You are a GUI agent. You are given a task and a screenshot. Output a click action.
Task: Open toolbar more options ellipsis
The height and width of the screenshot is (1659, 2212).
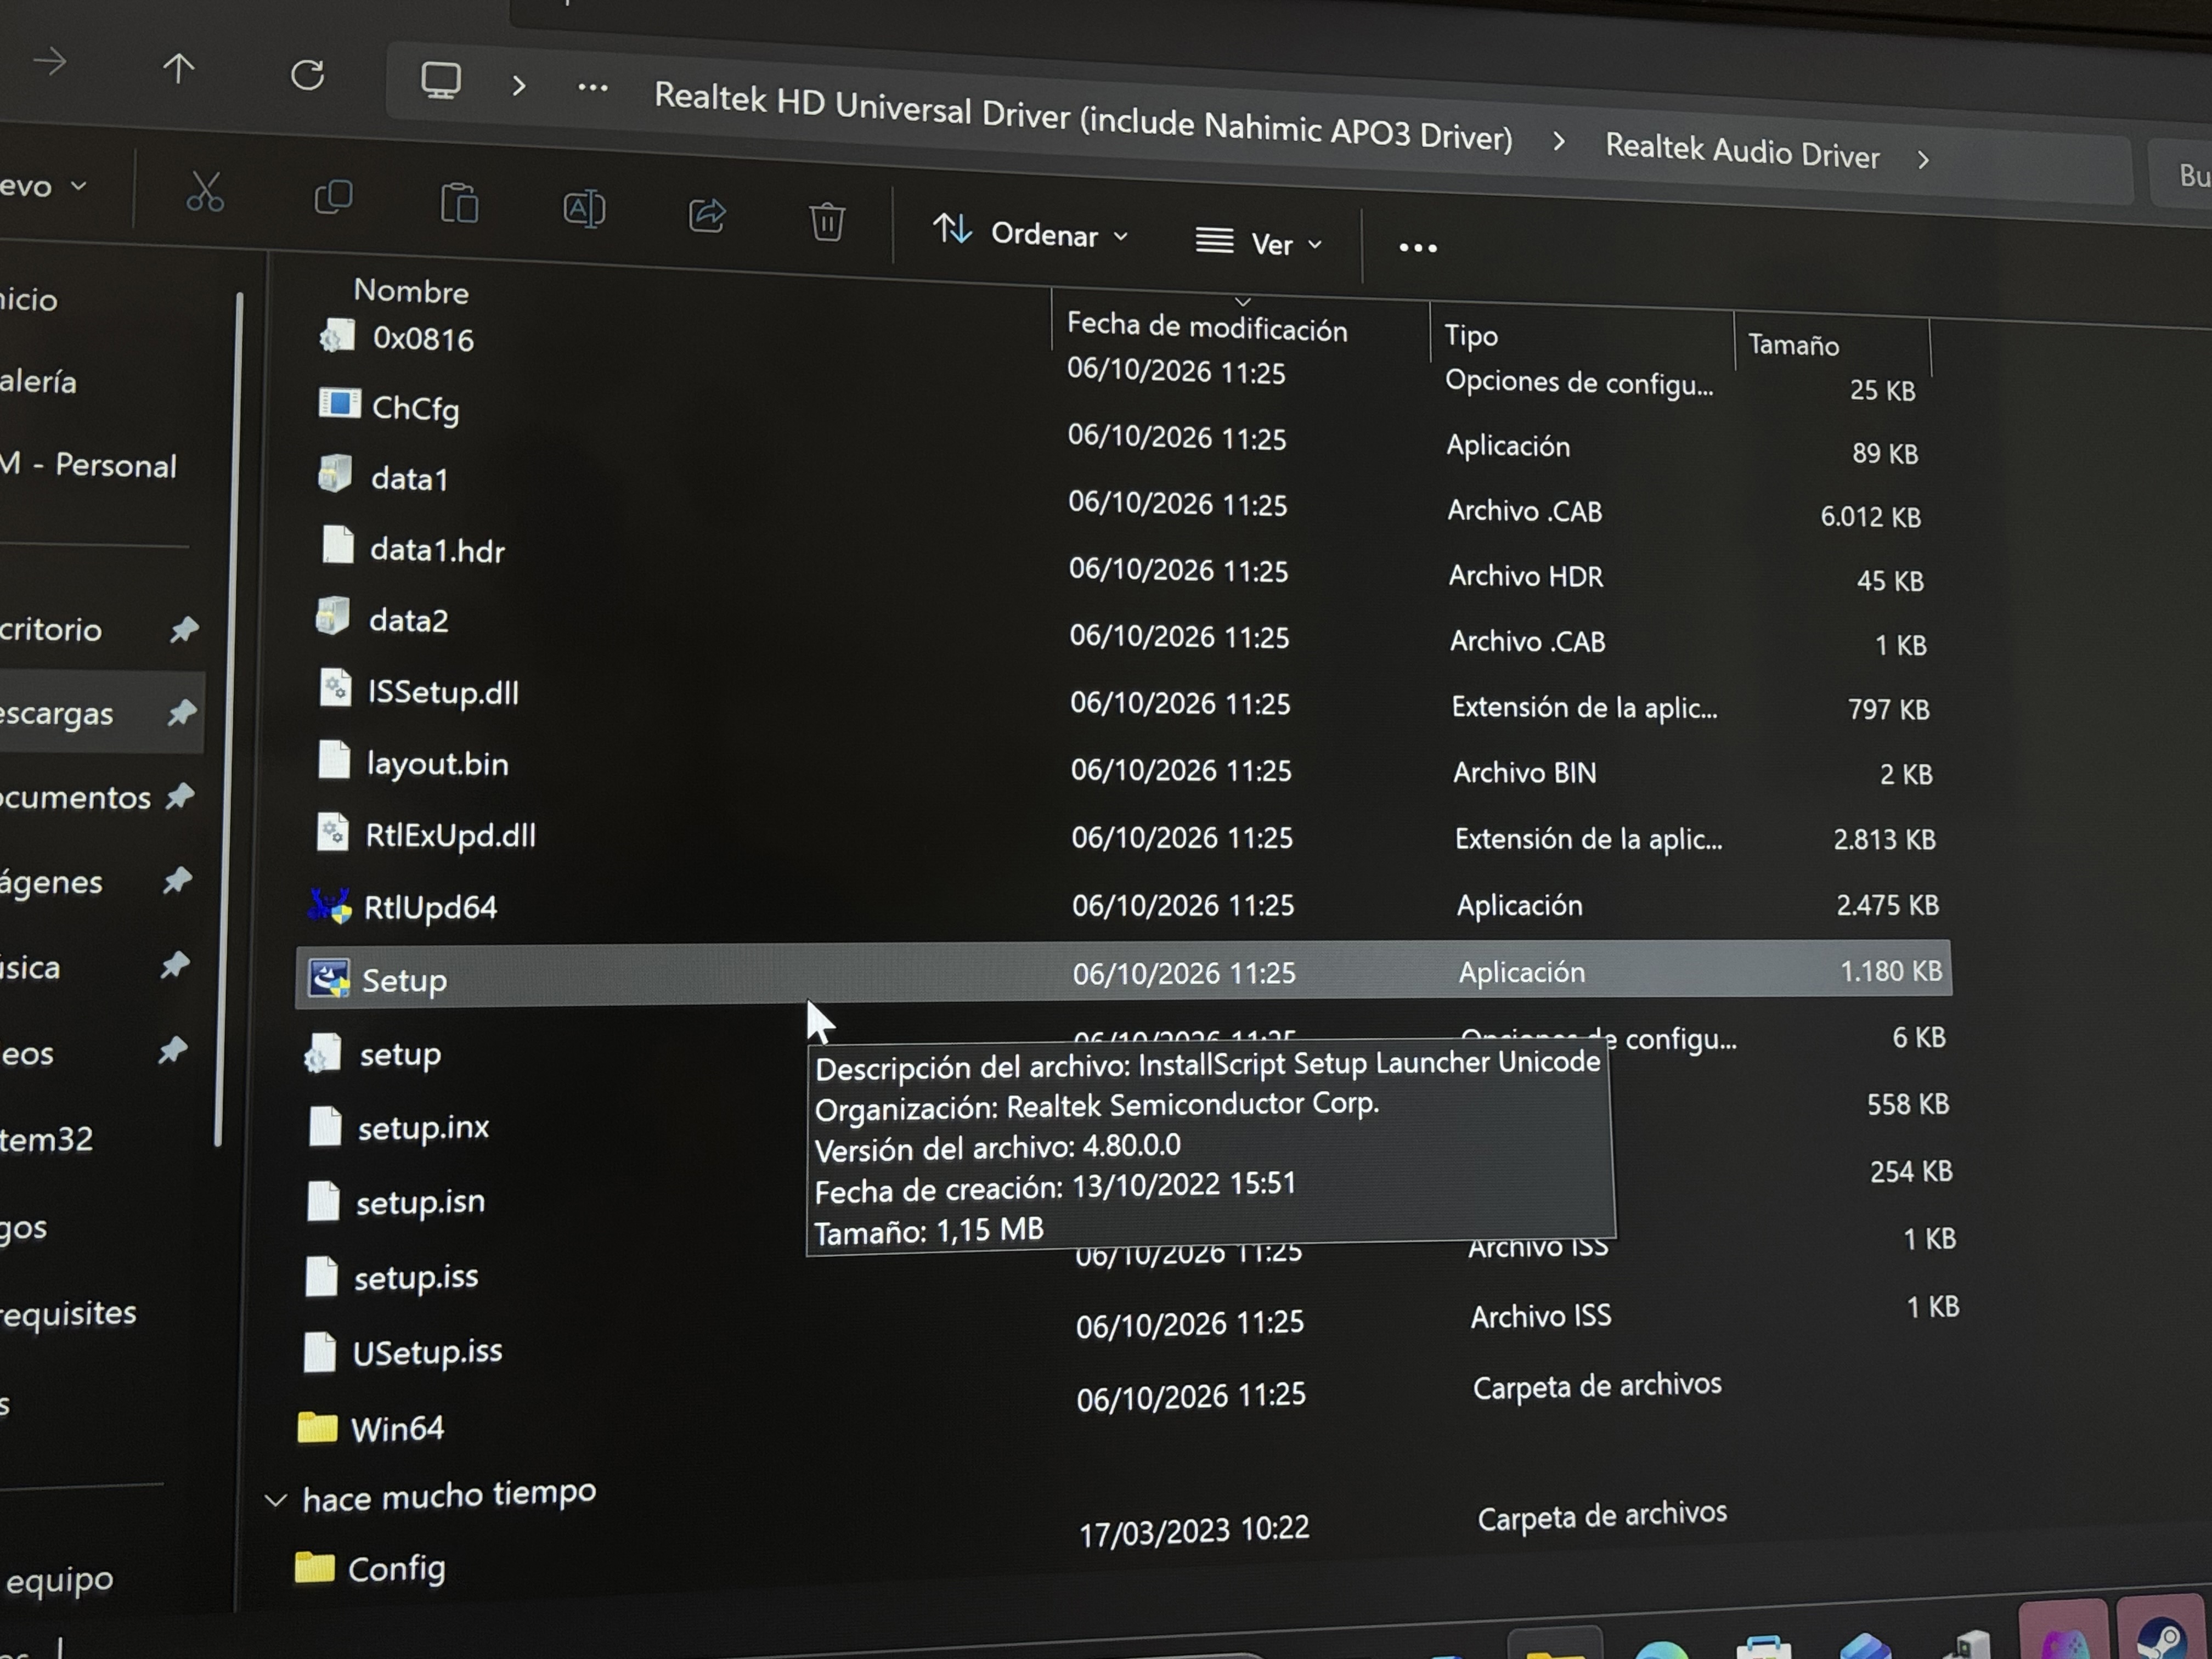tap(1418, 248)
